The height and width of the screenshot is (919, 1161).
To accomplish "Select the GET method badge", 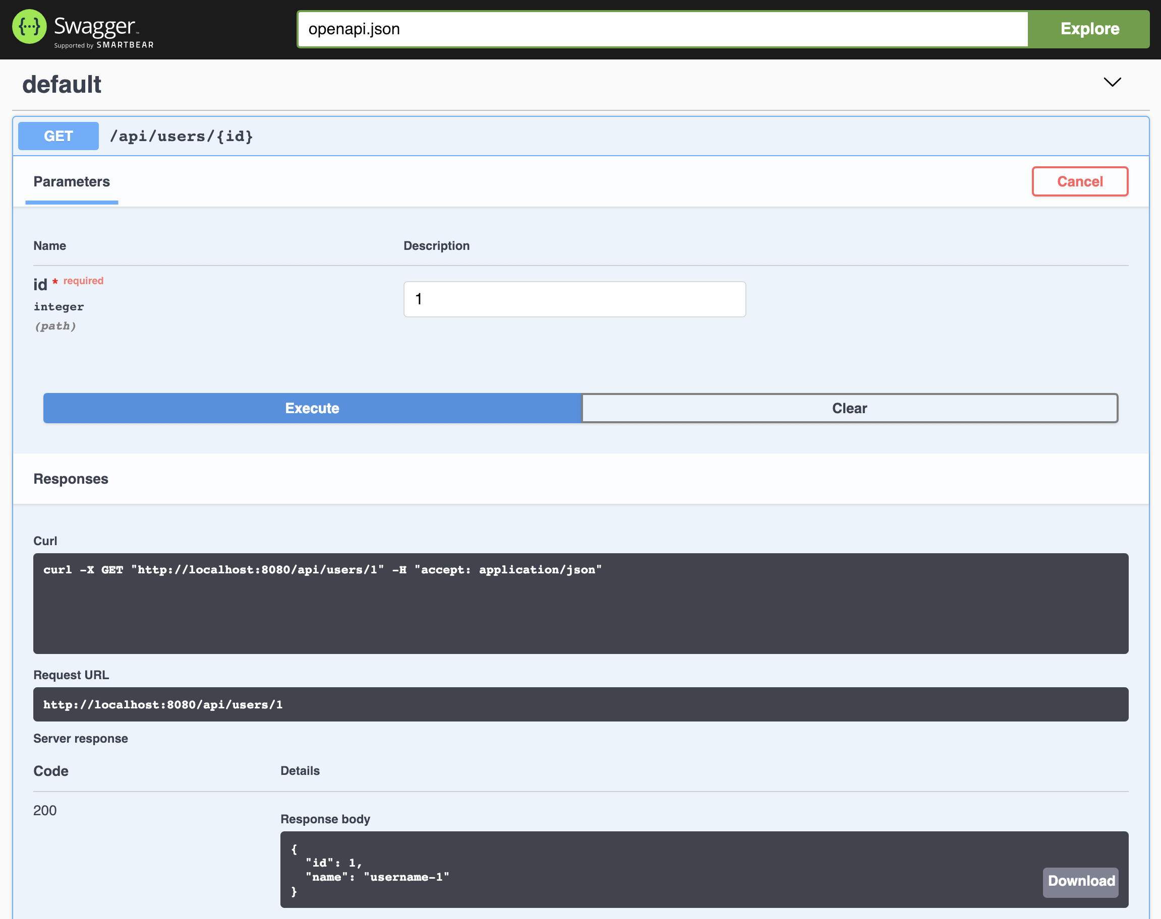I will 57,136.
